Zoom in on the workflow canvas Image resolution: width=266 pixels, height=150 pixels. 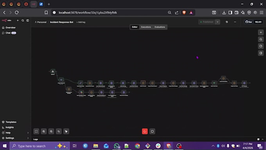[x=43, y=131]
